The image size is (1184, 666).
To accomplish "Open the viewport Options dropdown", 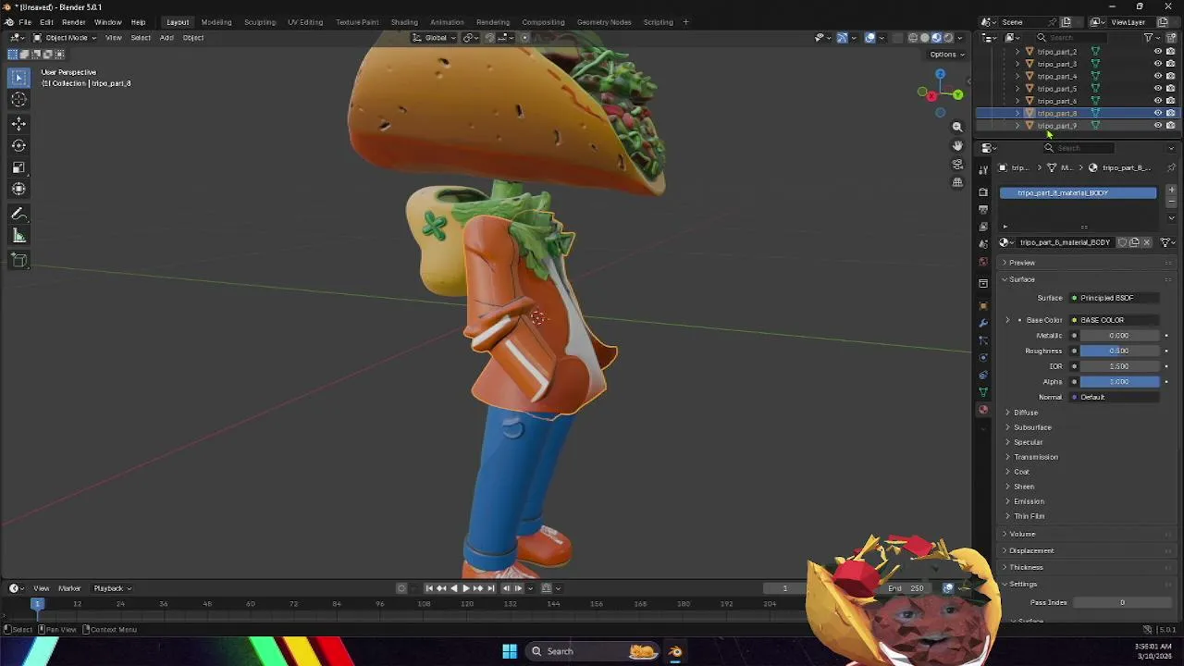I will tap(947, 55).
